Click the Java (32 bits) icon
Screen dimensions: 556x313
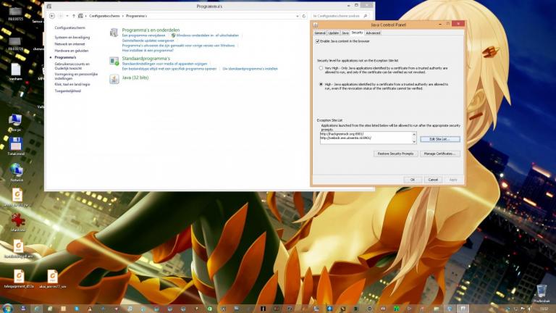(x=114, y=79)
